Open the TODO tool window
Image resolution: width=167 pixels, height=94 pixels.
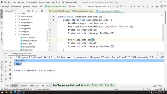point(23,86)
